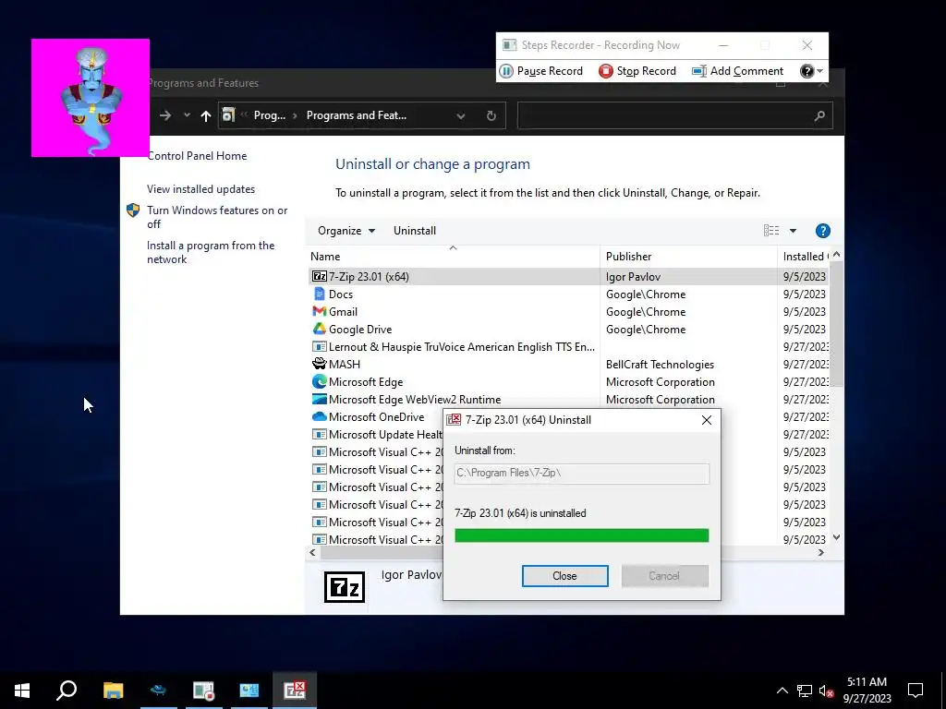The width and height of the screenshot is (946, 709).
Task: Click the Microsoft OneDrive cloud icon
Action: pyautogui.click(x=319, y=416)
